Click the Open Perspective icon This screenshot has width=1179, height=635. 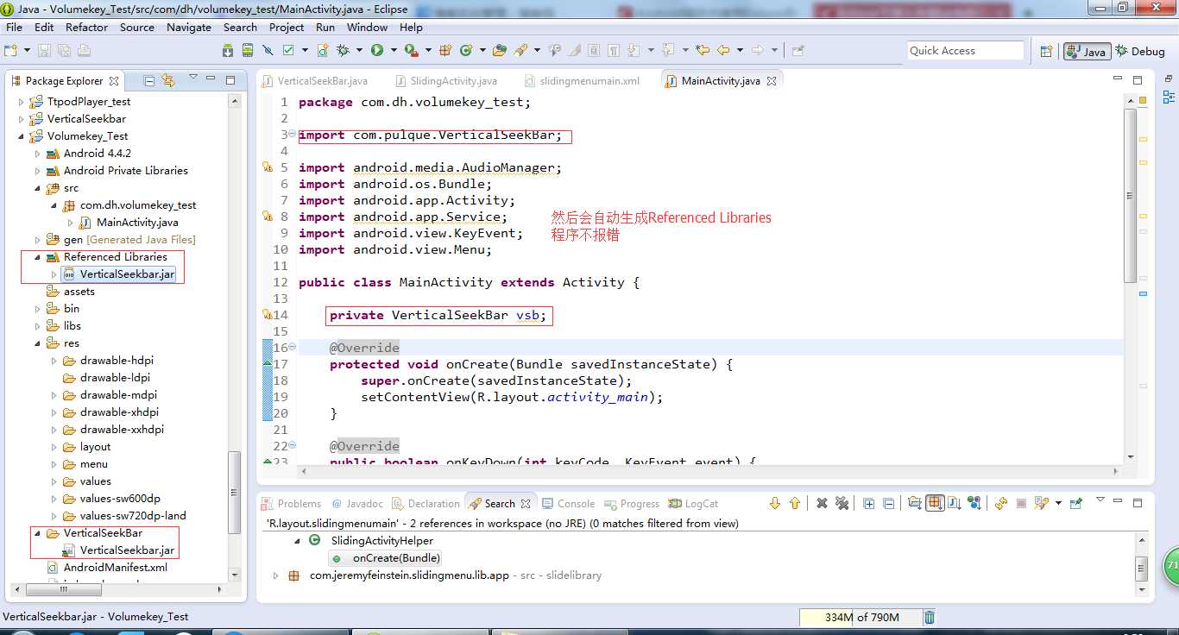click(1045, 51)
